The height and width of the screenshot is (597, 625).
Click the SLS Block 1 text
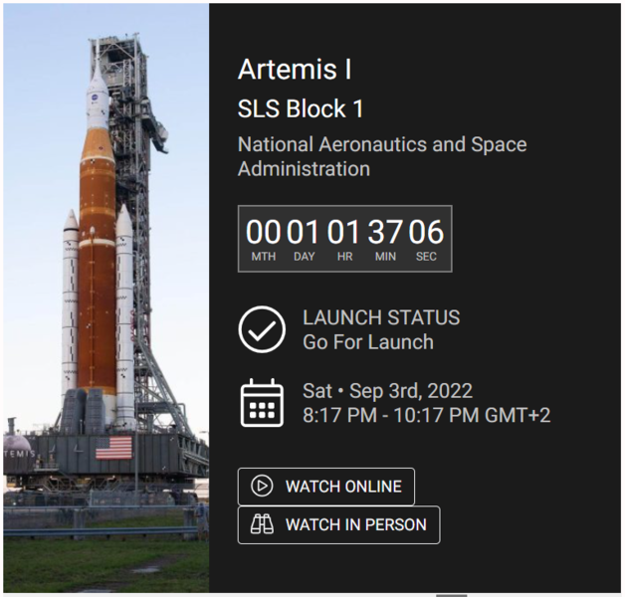[x=301, y=108]
